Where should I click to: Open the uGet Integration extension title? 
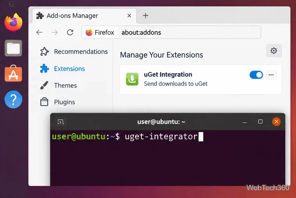(x=168, y=74)
